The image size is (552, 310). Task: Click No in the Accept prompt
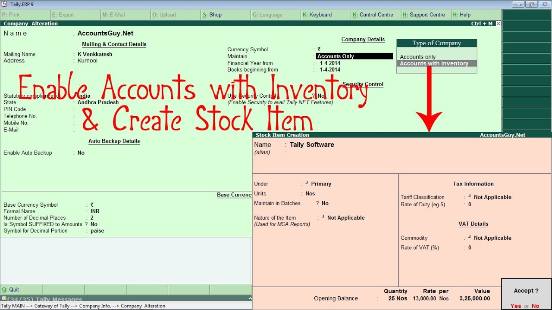[x=535, y=306]
